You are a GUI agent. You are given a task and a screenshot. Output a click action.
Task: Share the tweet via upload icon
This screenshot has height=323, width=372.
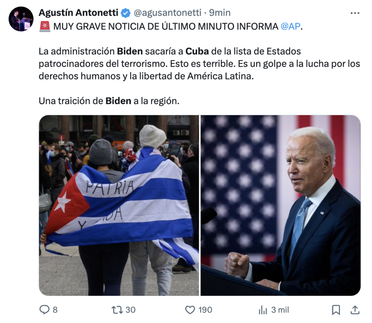pos(355,310)
